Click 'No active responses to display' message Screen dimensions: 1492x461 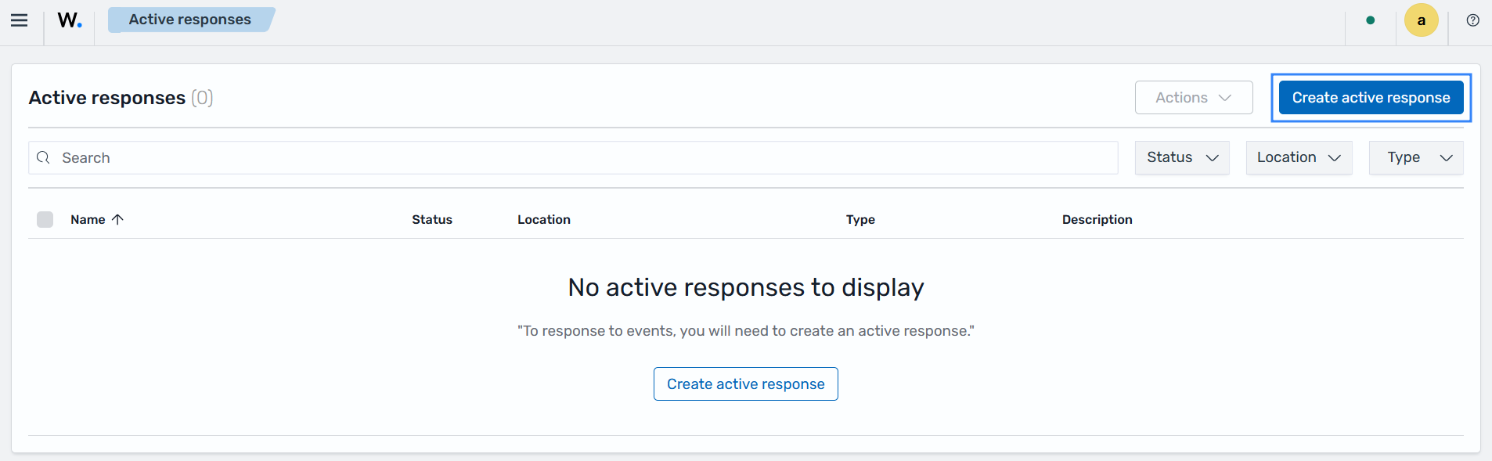(x=746, y=288)
